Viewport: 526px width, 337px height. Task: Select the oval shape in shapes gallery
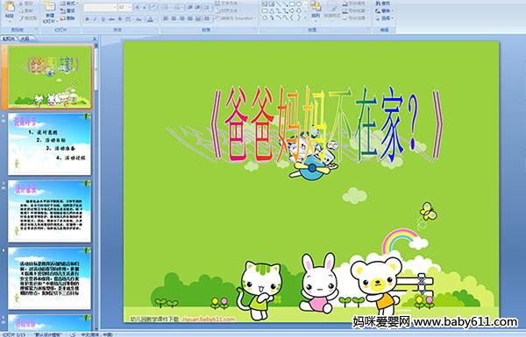[299, 4]
